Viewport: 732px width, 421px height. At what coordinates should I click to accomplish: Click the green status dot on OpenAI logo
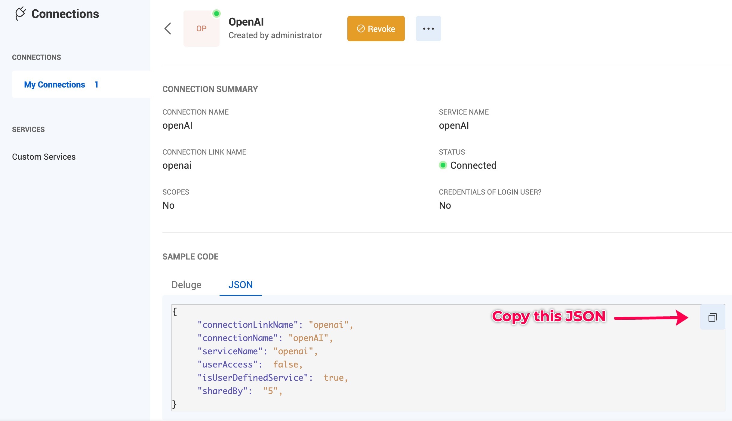[216, 14]
